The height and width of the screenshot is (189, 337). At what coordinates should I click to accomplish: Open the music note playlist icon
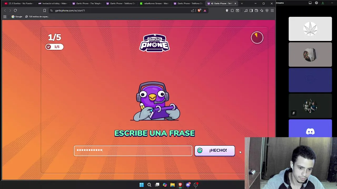246,10
